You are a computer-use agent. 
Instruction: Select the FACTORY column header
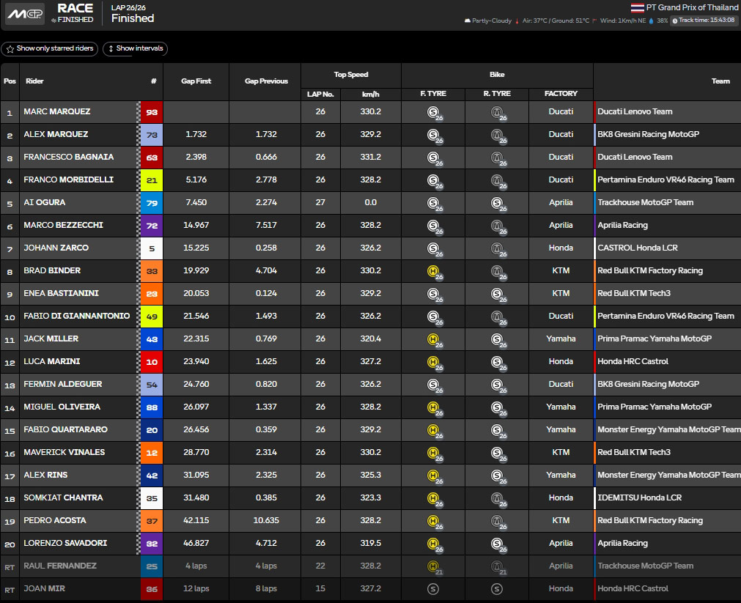point(561,94)
